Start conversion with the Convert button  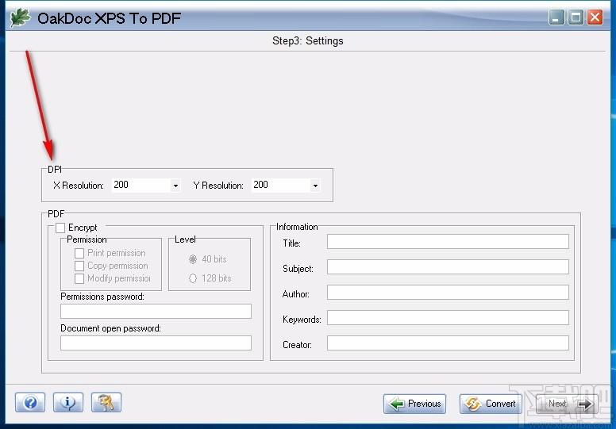[x=491, y=404]
